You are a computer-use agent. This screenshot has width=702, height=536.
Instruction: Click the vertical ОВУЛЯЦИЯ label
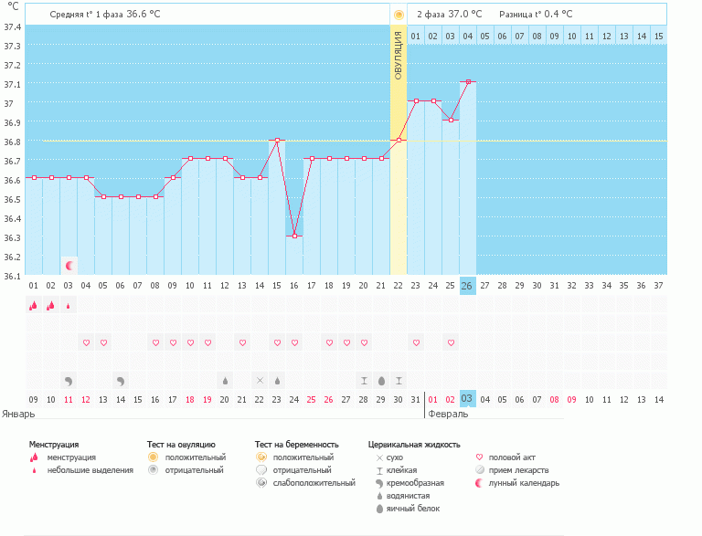tap(398, 55)
